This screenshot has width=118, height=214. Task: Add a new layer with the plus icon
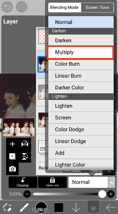click(x=12, y=144)
